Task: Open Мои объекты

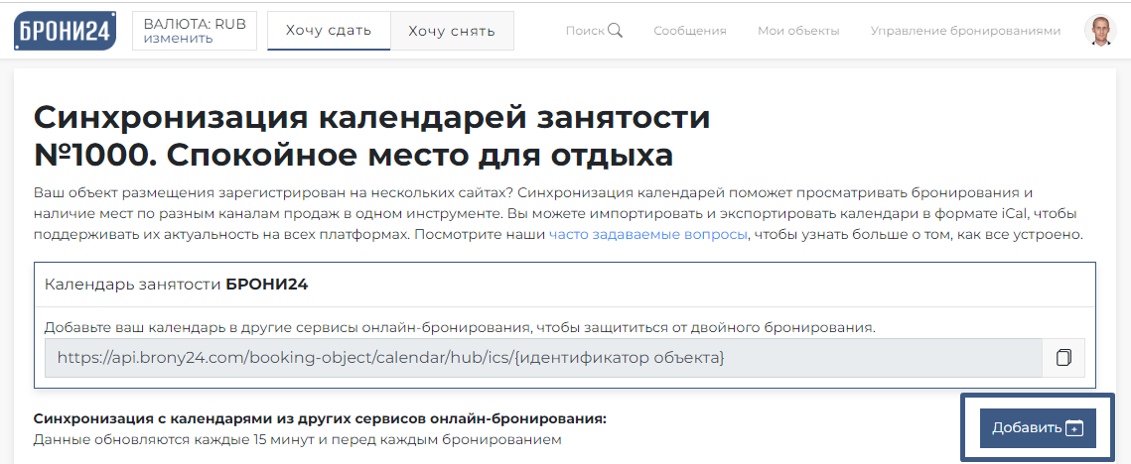Action: coord(798,31)
